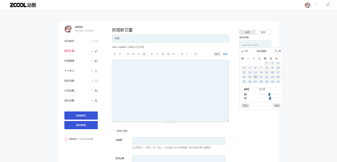Switch to the 选项 tab
The height and width of the screenshot is (162, 337).
point(247,32)
